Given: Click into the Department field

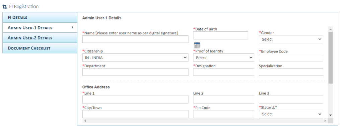Looking at the screenshot, I should point(135,72).
